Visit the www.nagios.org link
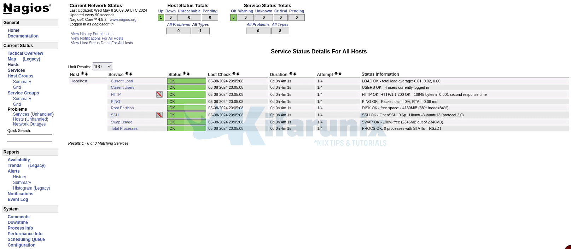The width and height of the screenshot is (571, 249). (123, 19)
